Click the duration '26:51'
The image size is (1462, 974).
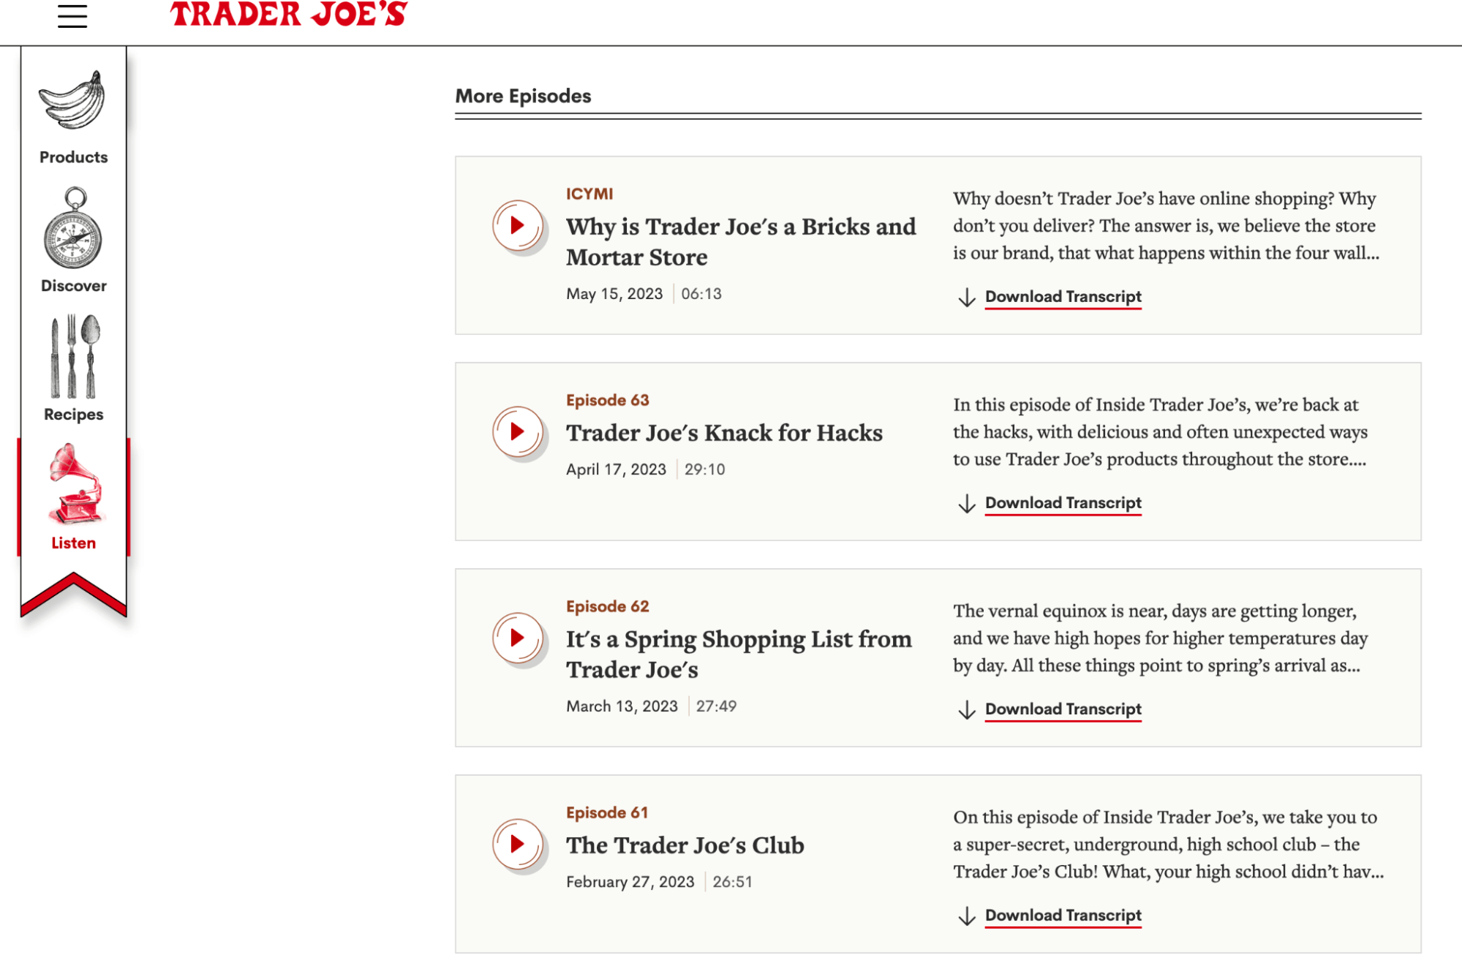click(733, 882)
